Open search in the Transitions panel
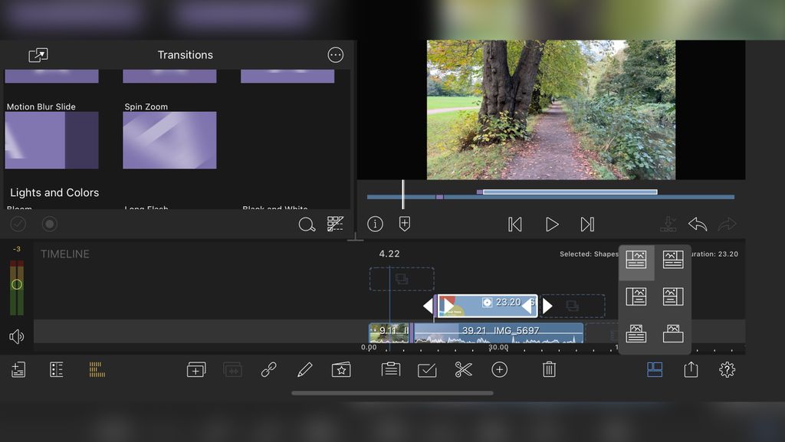785x442 pixels. pos(307,224)
